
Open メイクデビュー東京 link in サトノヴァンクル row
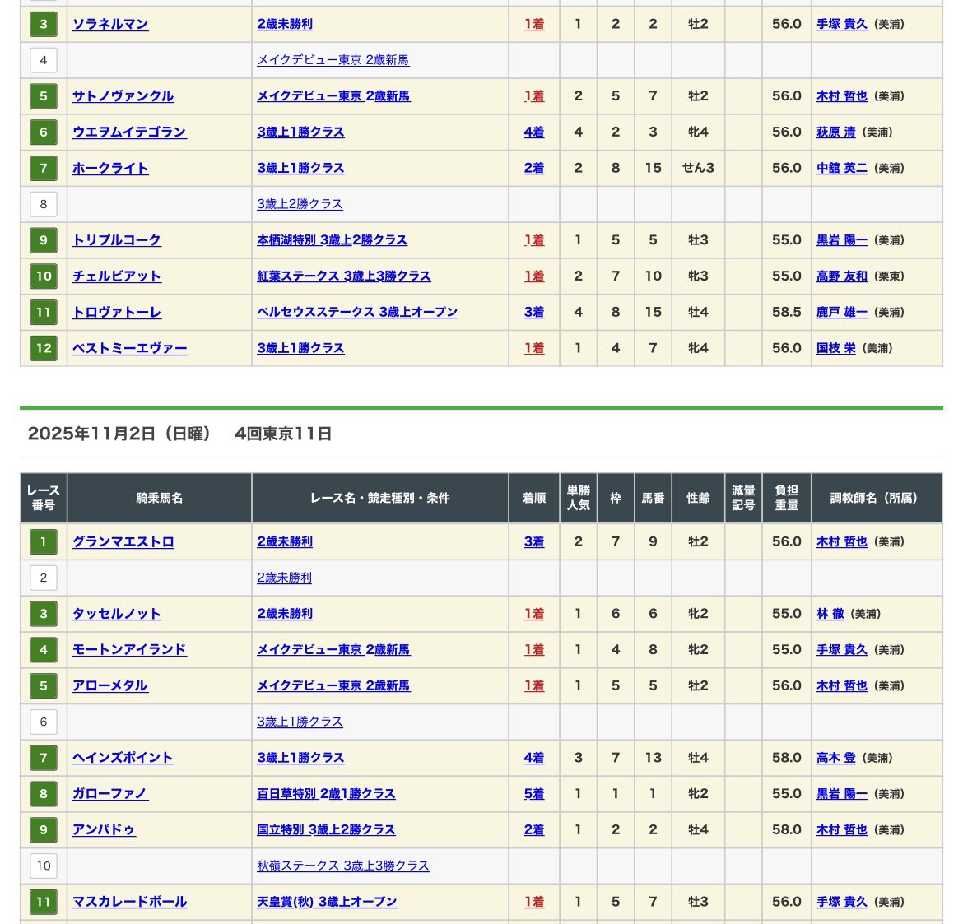point(333,95)
